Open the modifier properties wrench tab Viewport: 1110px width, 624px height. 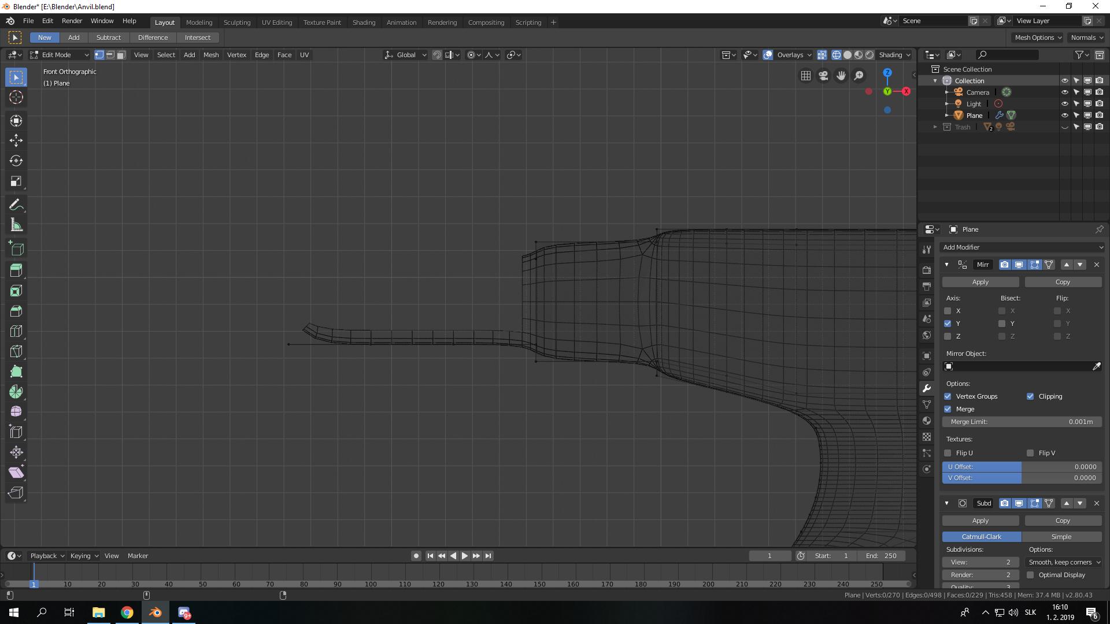(927, 388)
